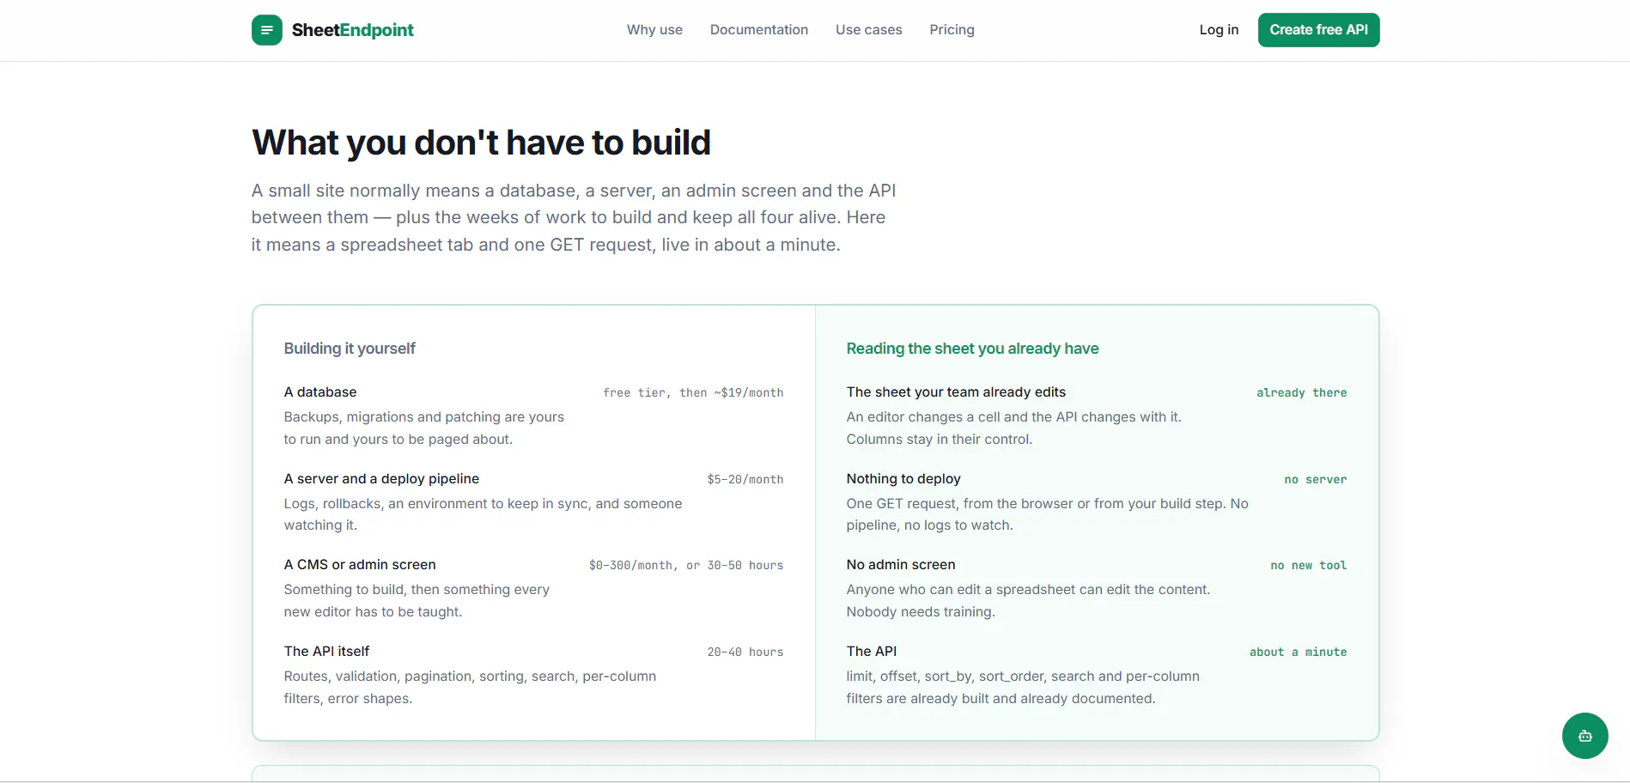Click 'The sheet your team already edits'

point(956,392)
